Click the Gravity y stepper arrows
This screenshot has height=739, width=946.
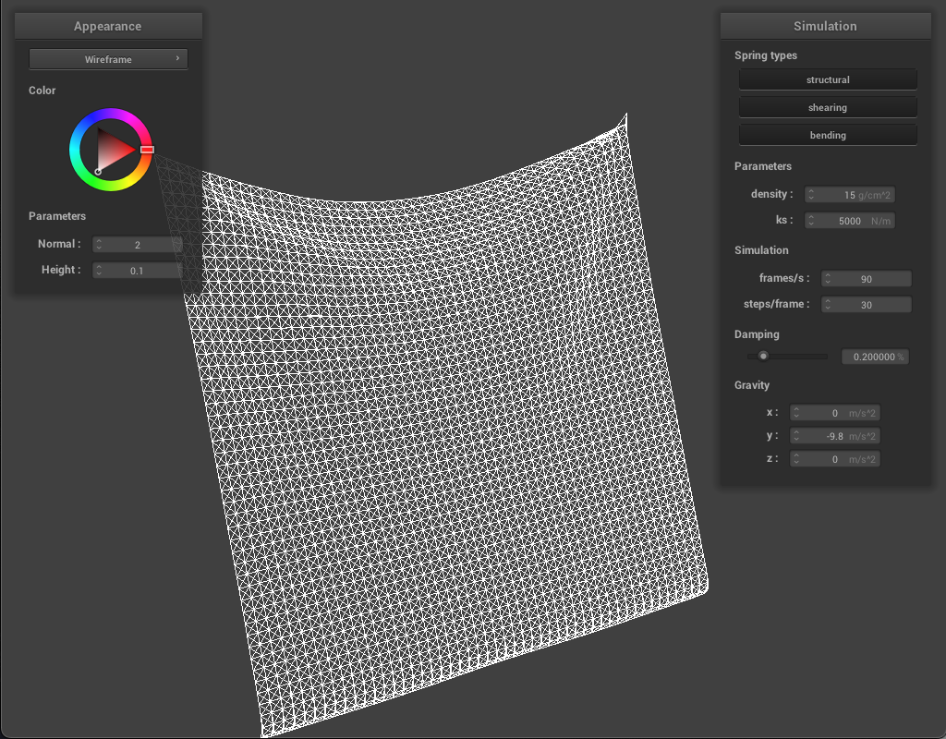point(796,436)
